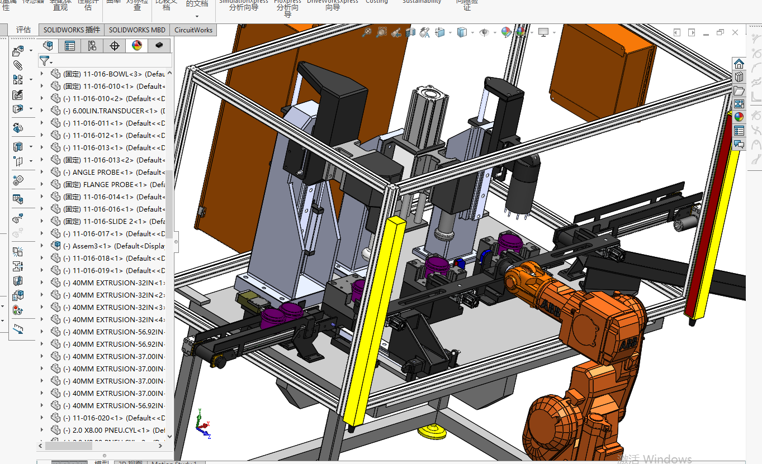
Task: Expand the 11-016-BOWL<3> tree node
Action: tap(42, 74)
